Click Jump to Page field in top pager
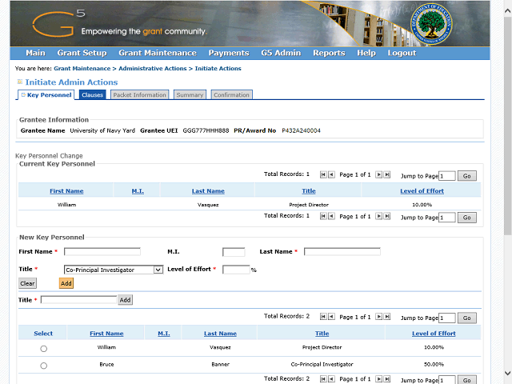 (446, 176)
